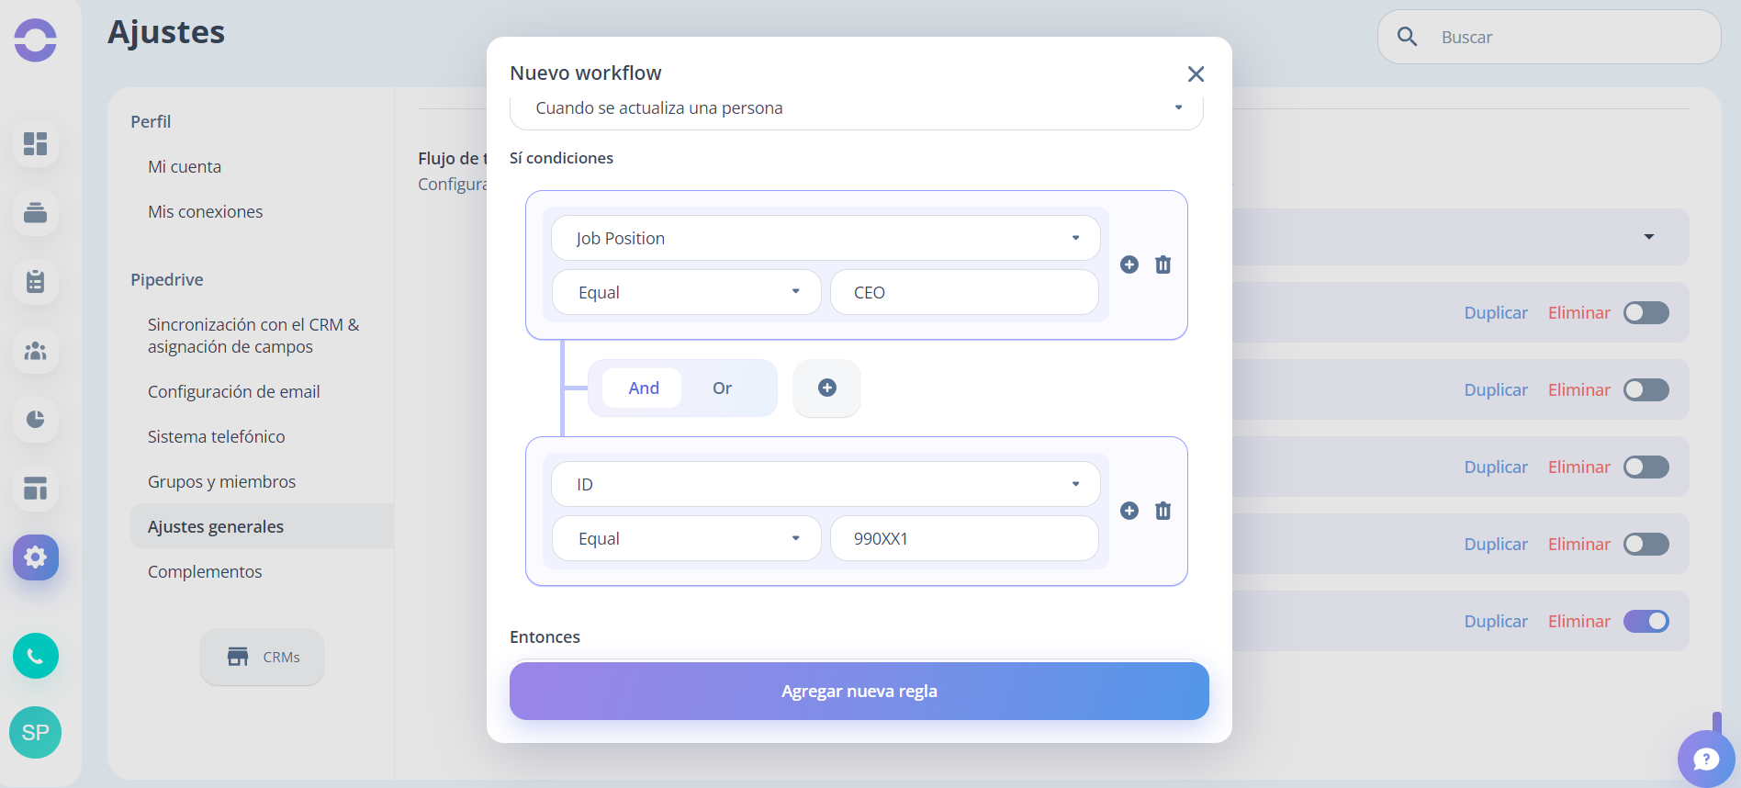1741x788 pixels.
Task: Open the settings gear in sidebar
Action: click(36, 557)
